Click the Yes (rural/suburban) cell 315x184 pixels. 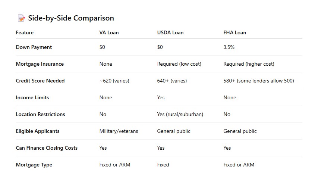180,114
